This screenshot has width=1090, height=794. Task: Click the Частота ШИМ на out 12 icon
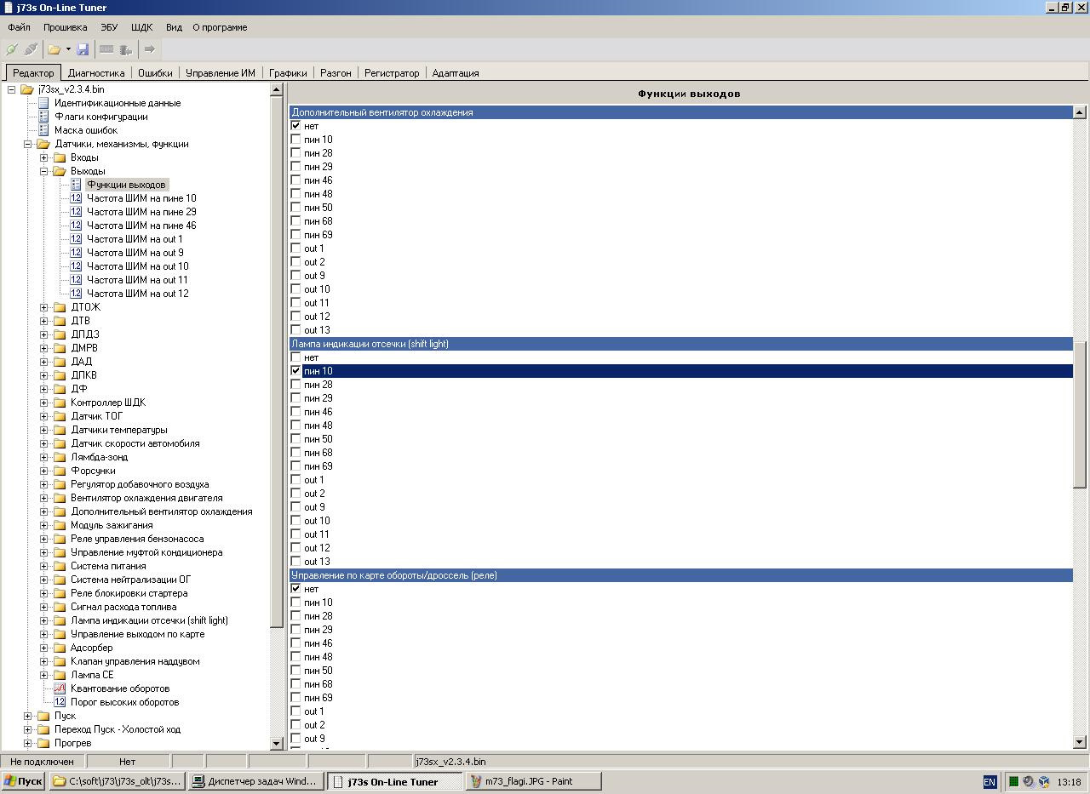coord(76,294)
